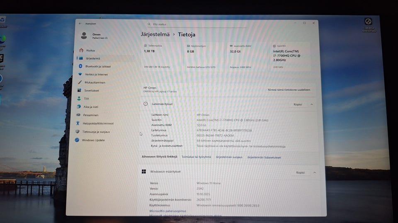Open the Näytönohjain 8 GB card
Viewport: 398px width, 223px height.
click(x=204, y=57)
